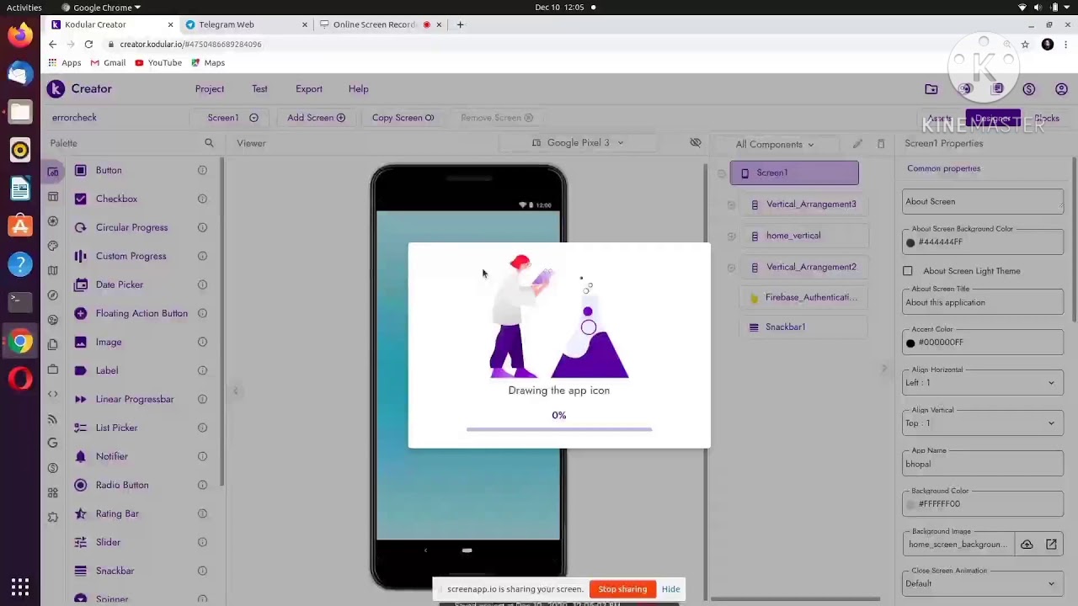The image size is (1078, 606).
Task: Collapse the Vertical_Arrangement2 tree node
Action: (731, 268)
